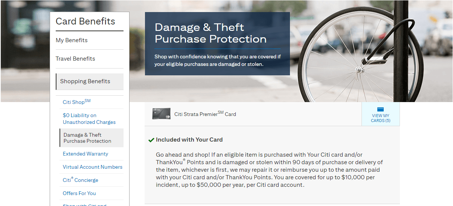Viewport: 453px width, 206px height.
Task: Click the hero banner title panel
Action: pyautogui.click(x=217, y=43)
